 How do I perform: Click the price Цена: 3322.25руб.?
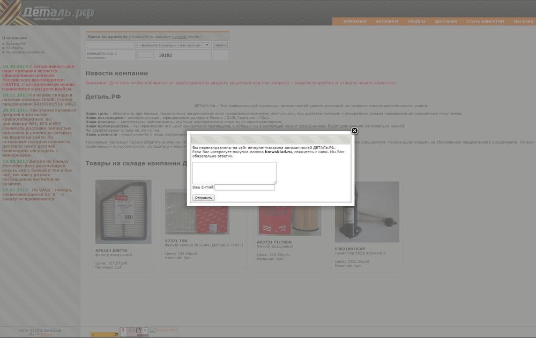point(353,261)
